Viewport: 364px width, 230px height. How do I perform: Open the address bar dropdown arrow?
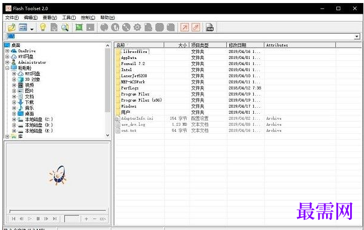357,37
